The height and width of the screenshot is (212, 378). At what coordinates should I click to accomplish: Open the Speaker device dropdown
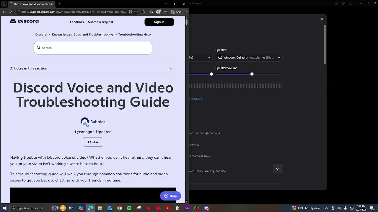(x=249, y=57)
